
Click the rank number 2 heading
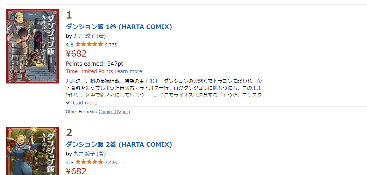point(69,133)
